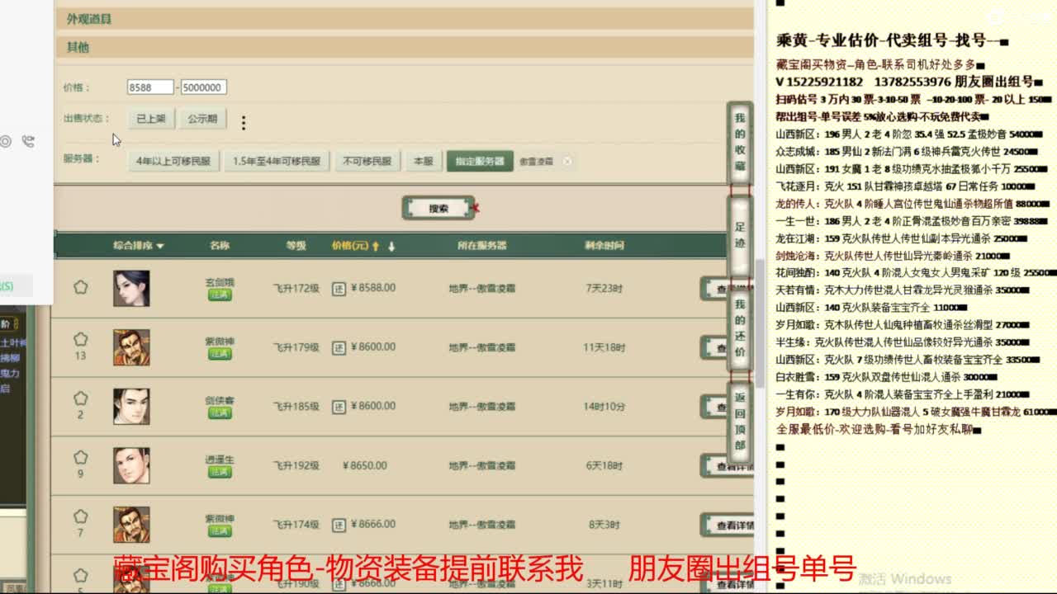Select the 剑蚀沧海 line in notes window
Image resolution: width=1057 pixels, height=594 pixels.
click(x=893, y=256)
